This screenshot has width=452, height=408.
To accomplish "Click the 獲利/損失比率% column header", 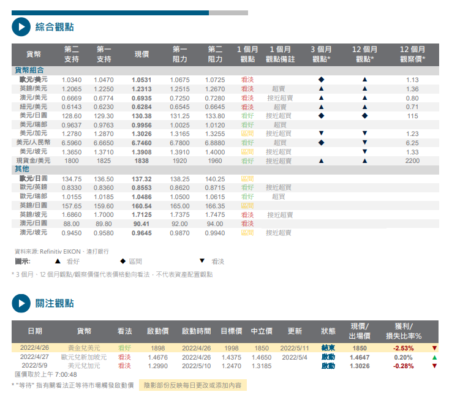I will point(404,331).
